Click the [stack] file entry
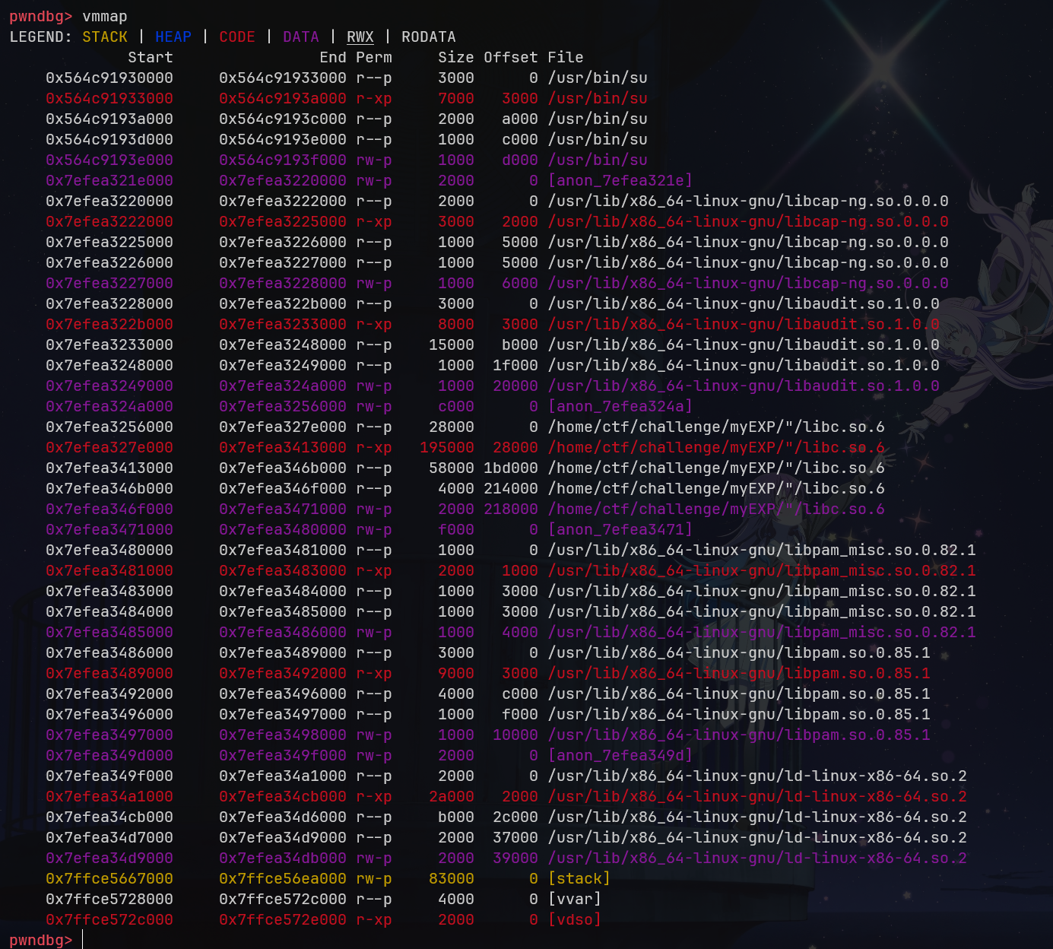Viewport: 1053px width, 949px height. point(579,878)
